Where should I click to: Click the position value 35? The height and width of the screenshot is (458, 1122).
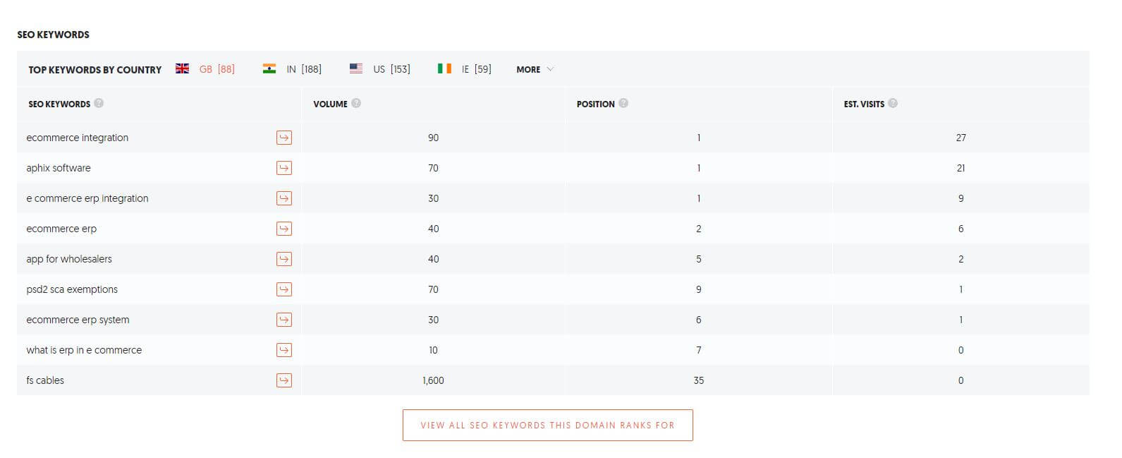click(x=699, y=380)
